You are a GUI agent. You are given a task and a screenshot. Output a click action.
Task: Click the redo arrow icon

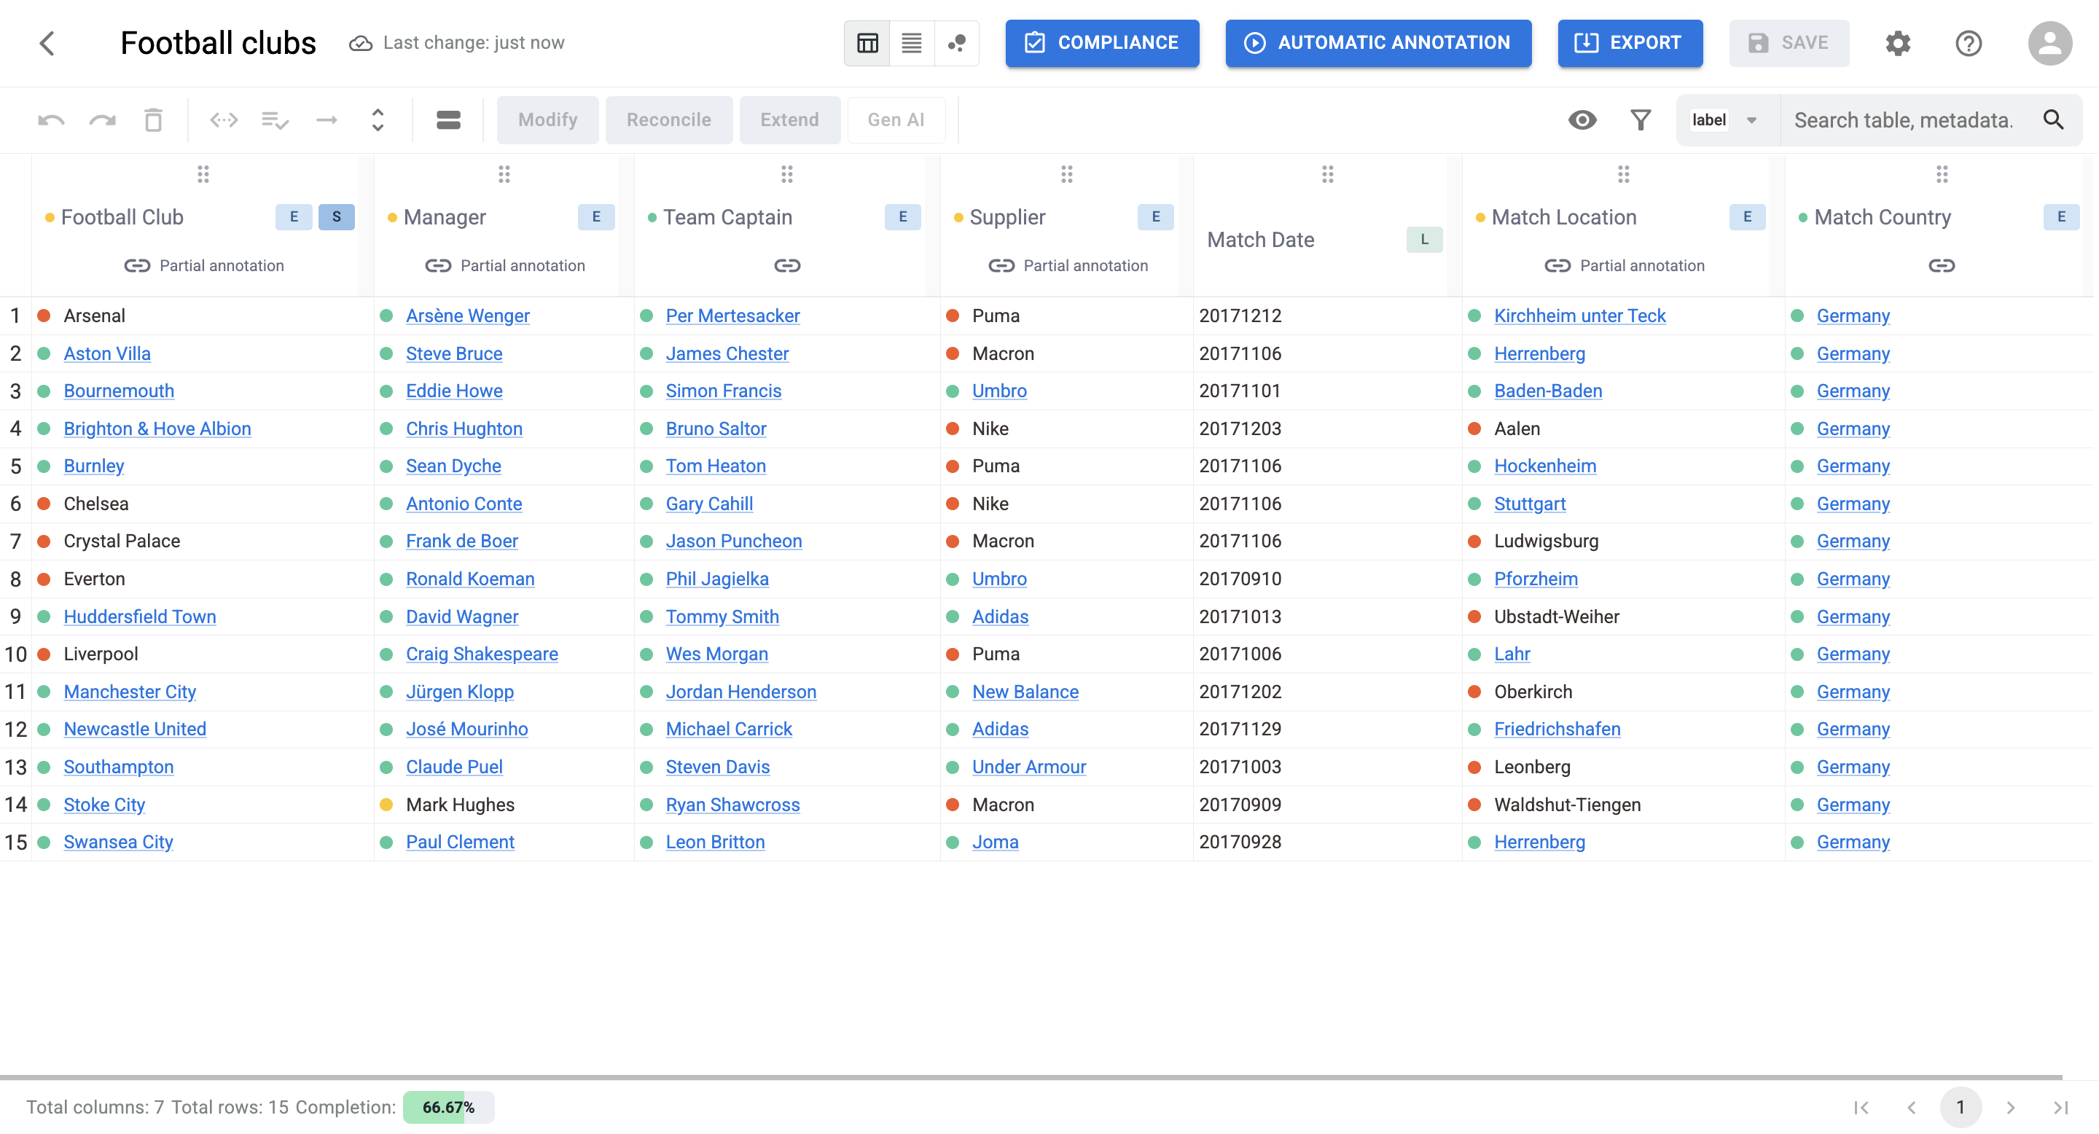click(103, 120)
